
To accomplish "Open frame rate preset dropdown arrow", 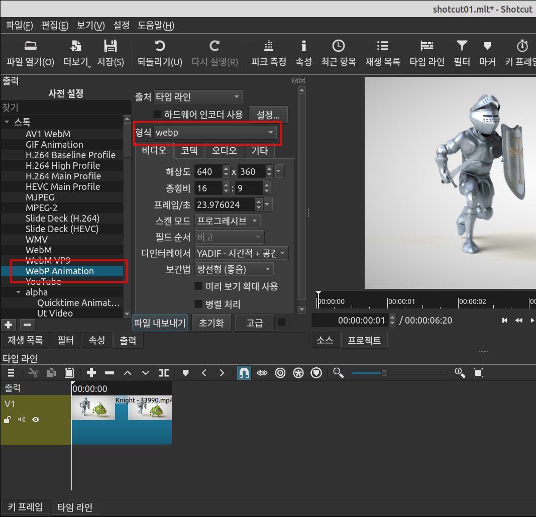I will 268,204.
